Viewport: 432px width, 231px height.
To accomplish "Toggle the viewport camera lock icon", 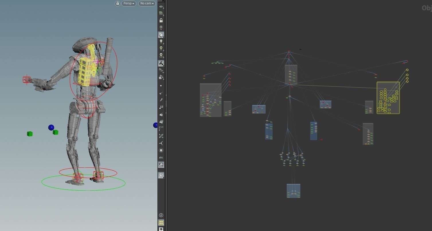I will pyautogui.click(x=118, y=3).
